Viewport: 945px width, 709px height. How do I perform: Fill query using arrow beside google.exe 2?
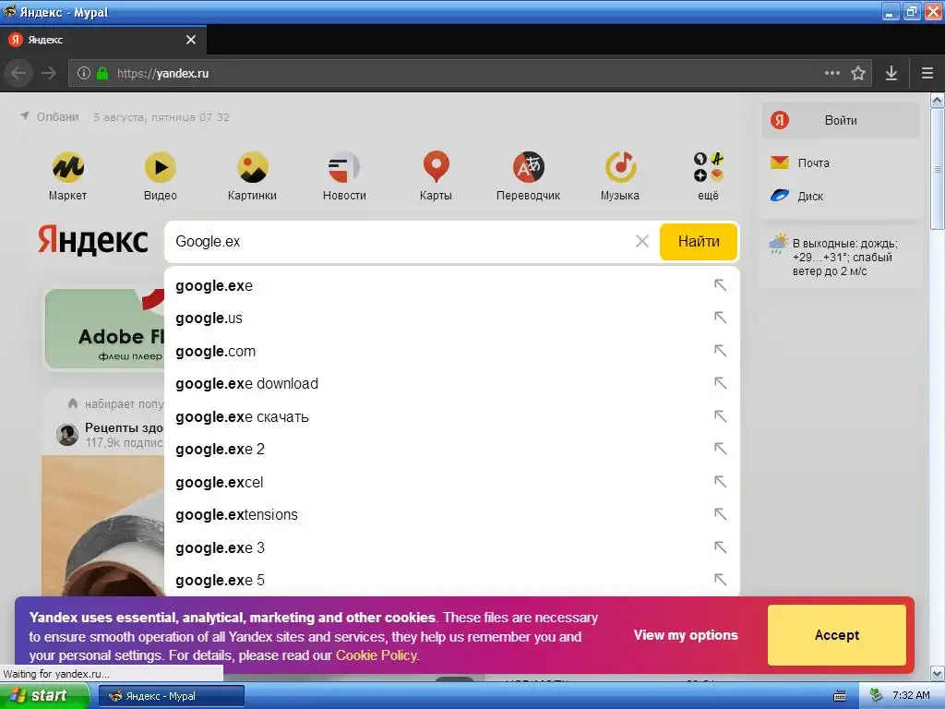coord(720,449)
